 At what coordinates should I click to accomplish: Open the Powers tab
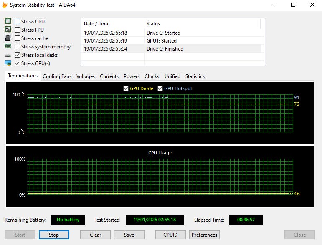(x=132, y=76)
